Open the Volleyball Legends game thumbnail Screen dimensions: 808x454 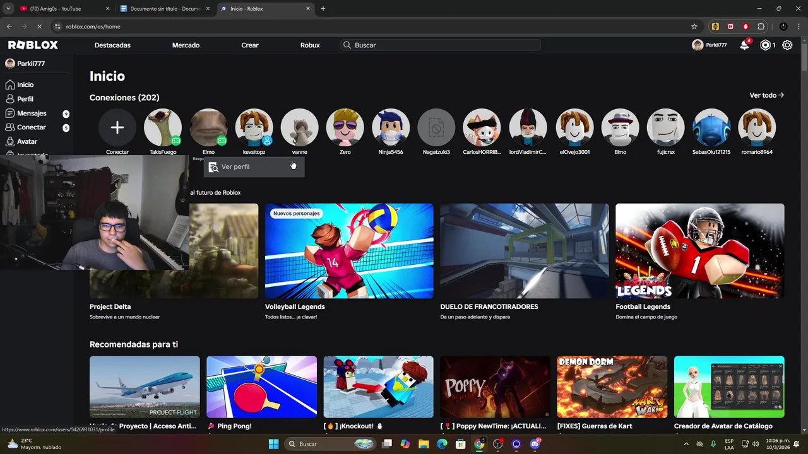pos(349,250)
